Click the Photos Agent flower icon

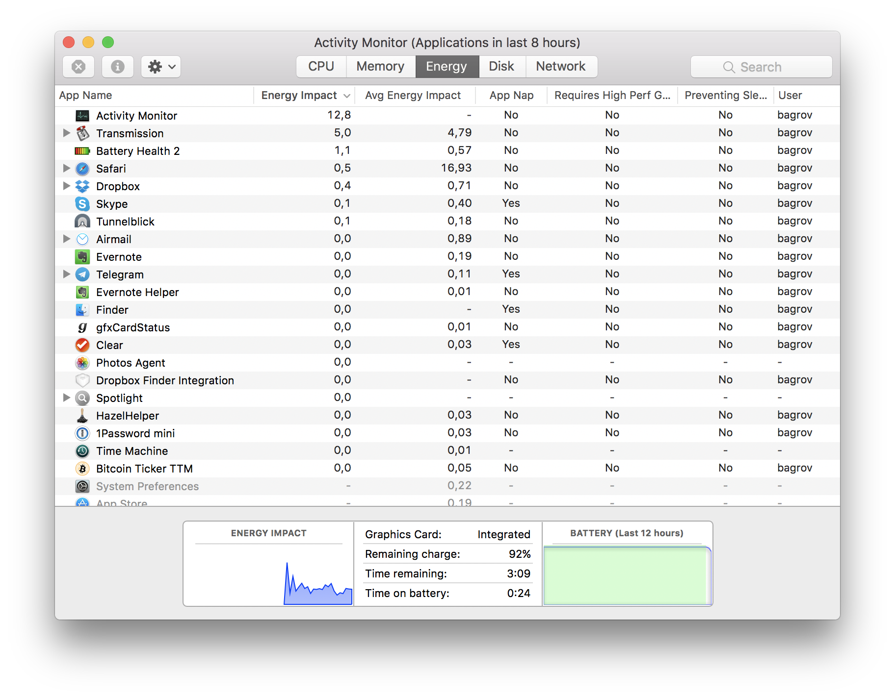(82, 363)
